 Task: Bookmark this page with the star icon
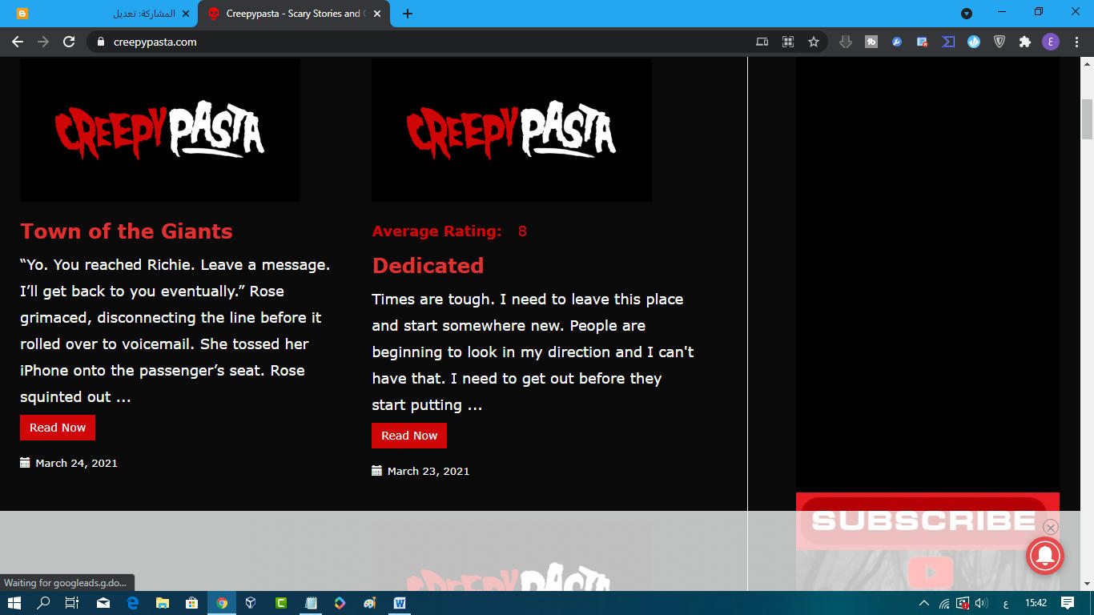814,42
